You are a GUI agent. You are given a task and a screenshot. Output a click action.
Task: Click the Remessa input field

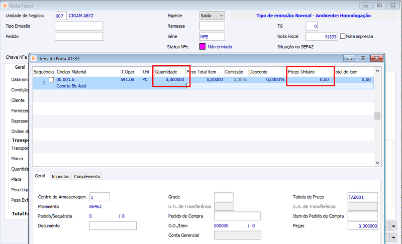click(x=212, y=26)
